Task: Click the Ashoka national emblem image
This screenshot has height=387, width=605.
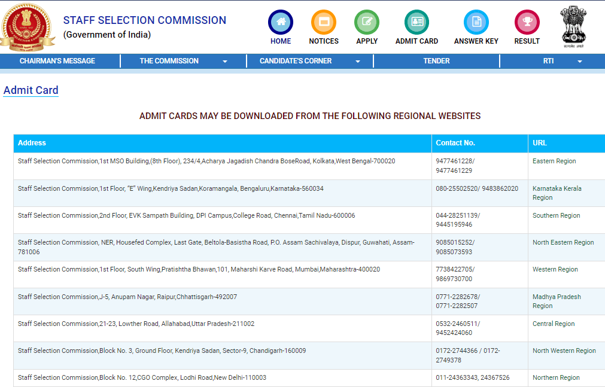Action: [x=574, y=26]
